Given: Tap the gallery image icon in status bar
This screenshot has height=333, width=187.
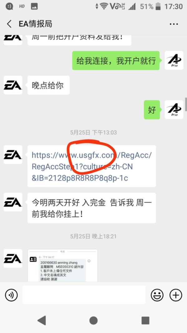Looking at the screenshot, I should click(x=34, y=6).
